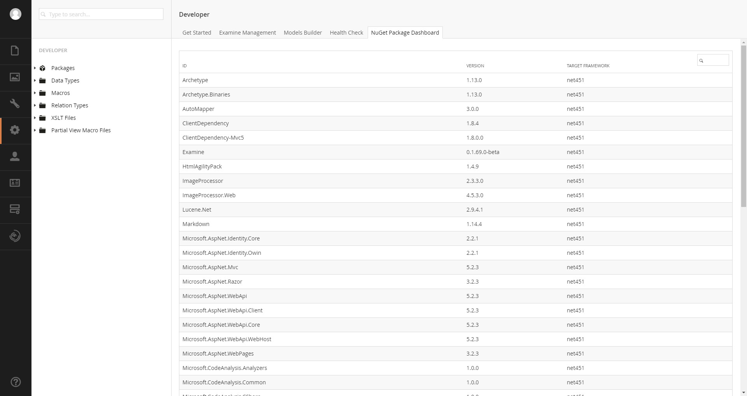
Task: Open the Forms section icon
Action: tap(15, 209)
